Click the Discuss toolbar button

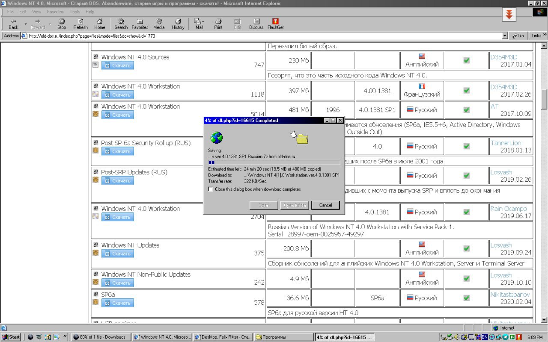[256, 24]
